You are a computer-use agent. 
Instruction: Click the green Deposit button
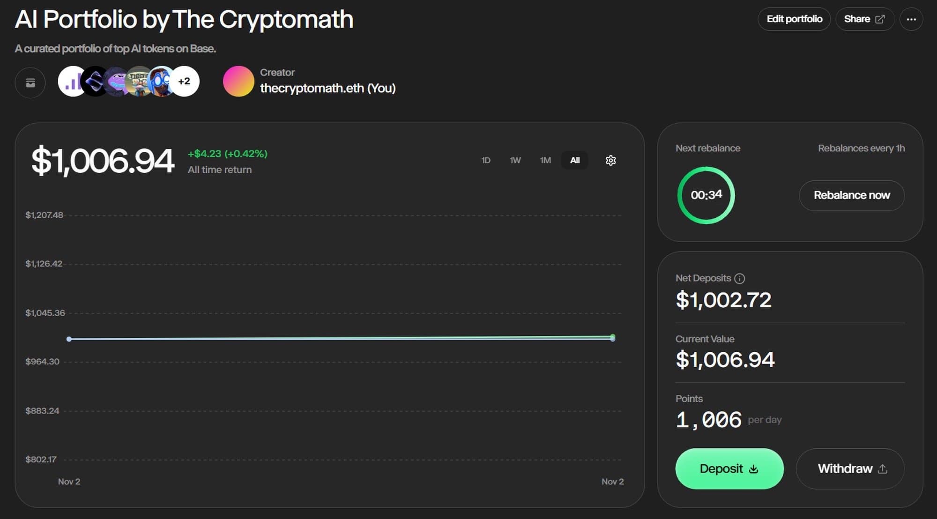pos(729,468)
